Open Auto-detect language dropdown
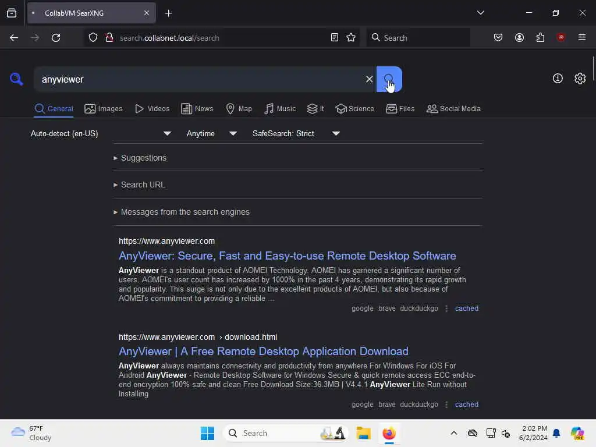Viewport: 596px width, 447px height. pyautogui.click(x=101, y=133)
